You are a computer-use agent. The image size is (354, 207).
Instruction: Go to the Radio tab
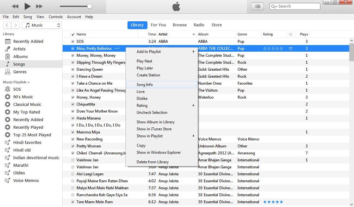[x=199, y=25]
